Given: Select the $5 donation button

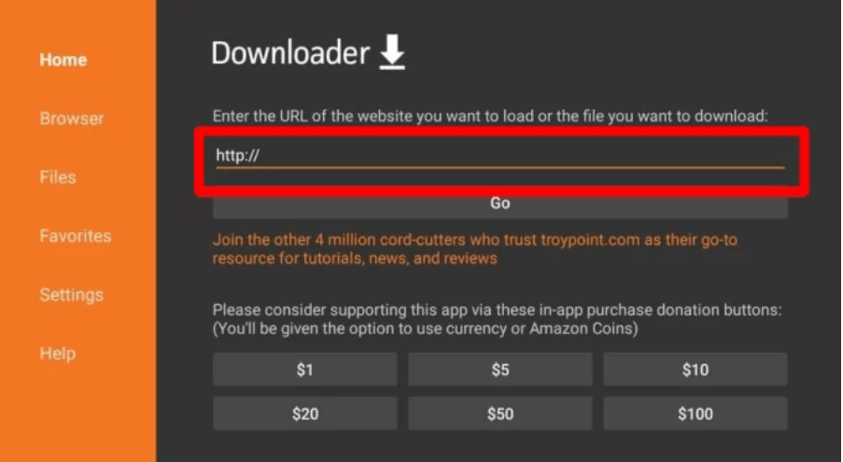Looking at the screenshot, I should click(500, 370).
